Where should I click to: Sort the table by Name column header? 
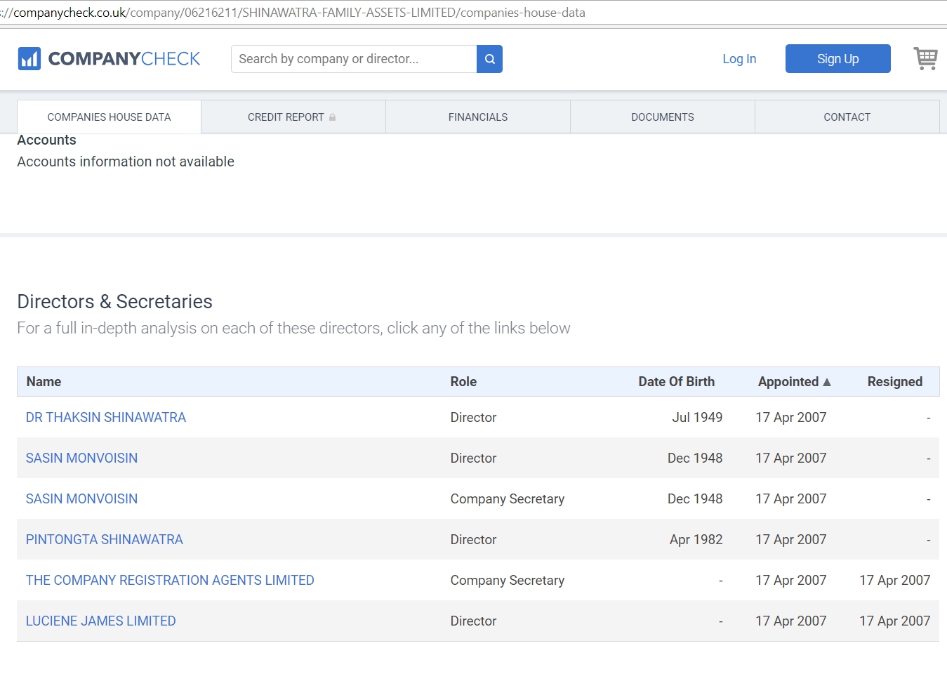coord(44,382)
